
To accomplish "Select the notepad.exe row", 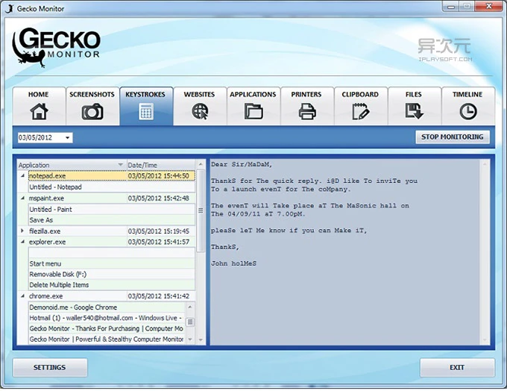I will click(112, 176).
